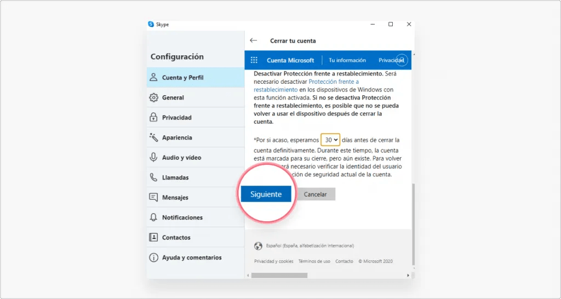
Task: Click the horizontal scrollbar left arrow
Action: coord(248,275)
